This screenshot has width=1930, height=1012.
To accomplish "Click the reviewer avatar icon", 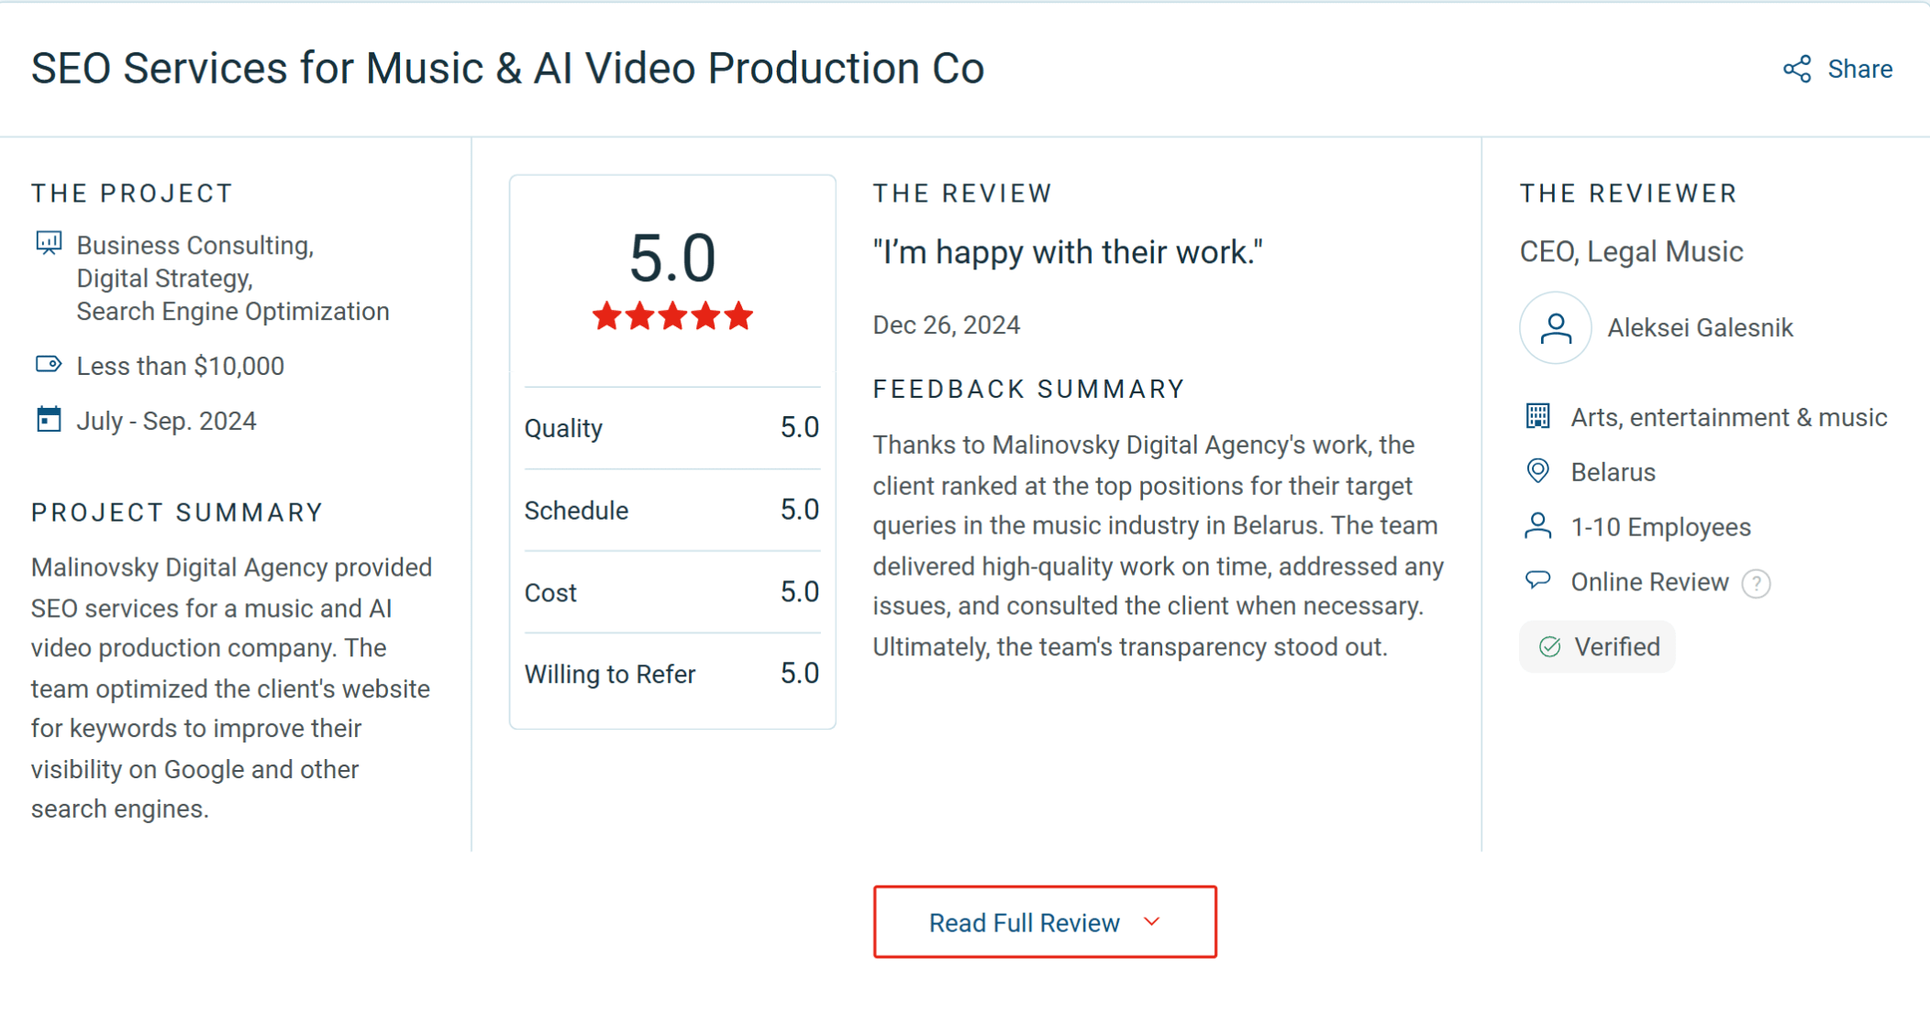I will (x=1555, y=327).
